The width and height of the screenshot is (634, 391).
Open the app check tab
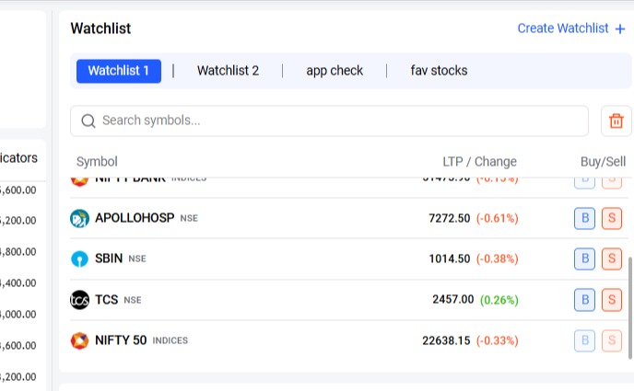[335, 71]
